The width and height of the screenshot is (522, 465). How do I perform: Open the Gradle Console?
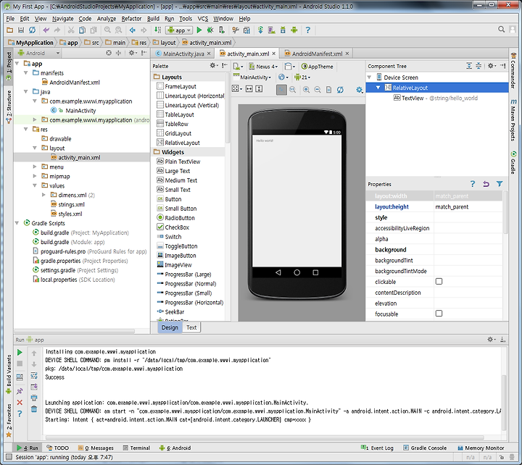click(x=425, y=448)
